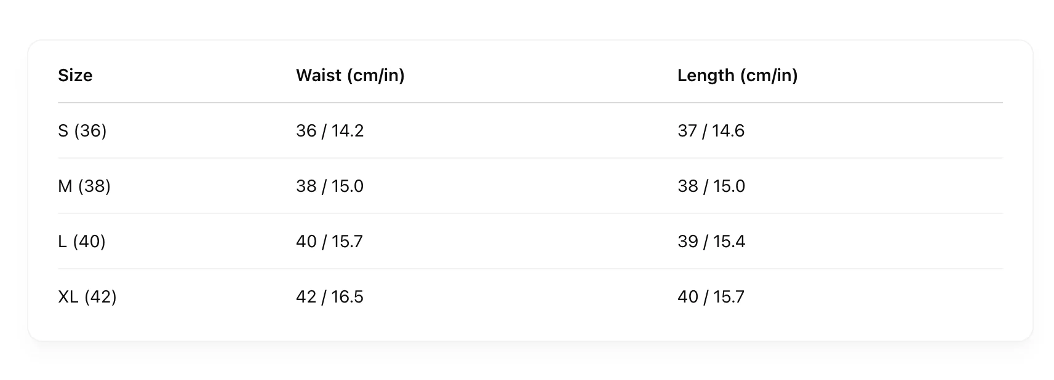Click the waist value for size M

point(330,186)
